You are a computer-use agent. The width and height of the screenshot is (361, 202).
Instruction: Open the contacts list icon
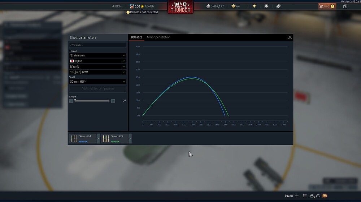(305, 196)
